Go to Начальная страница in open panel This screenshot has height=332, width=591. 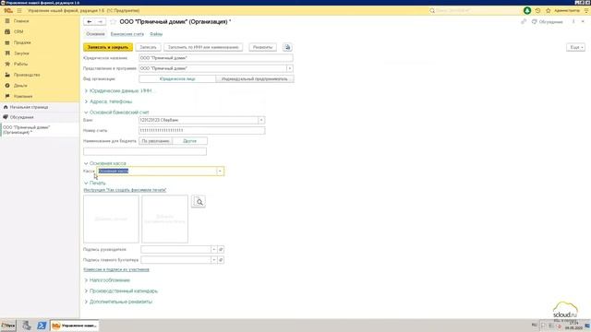[x=29, y=107]
